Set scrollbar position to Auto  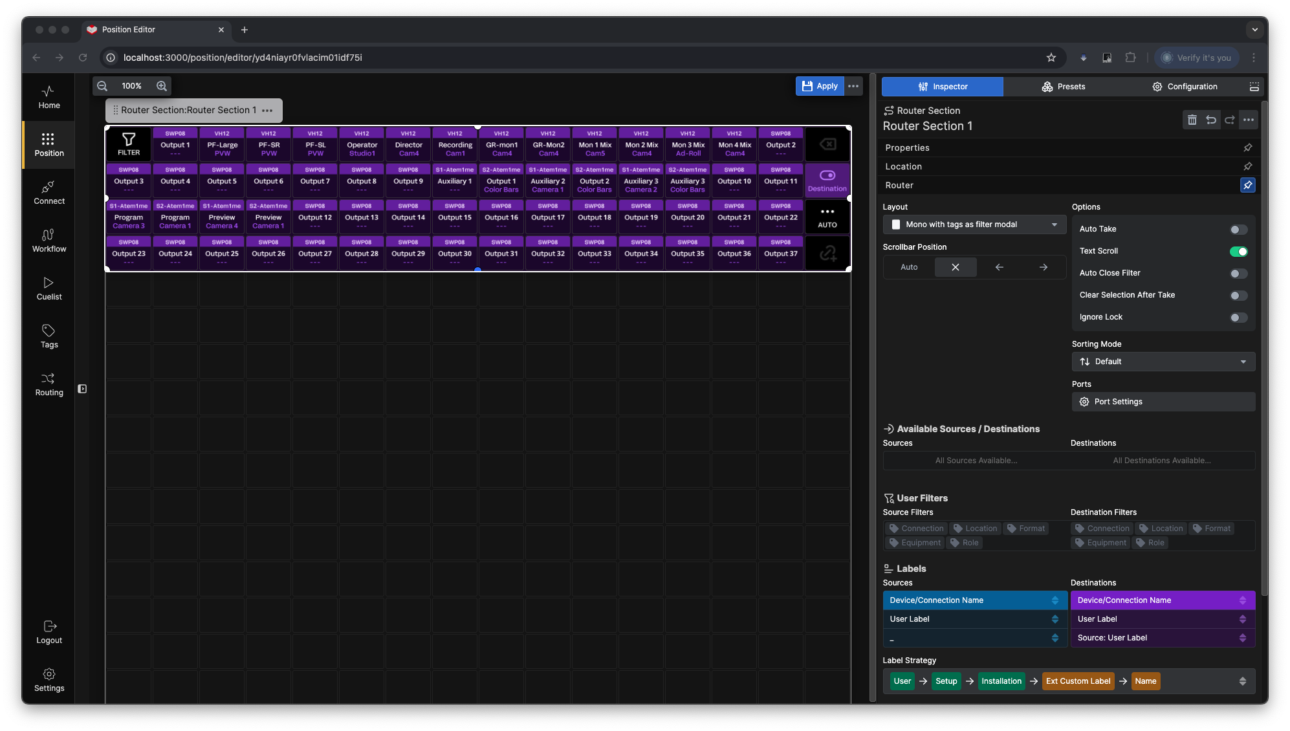(x=909, y=267)
